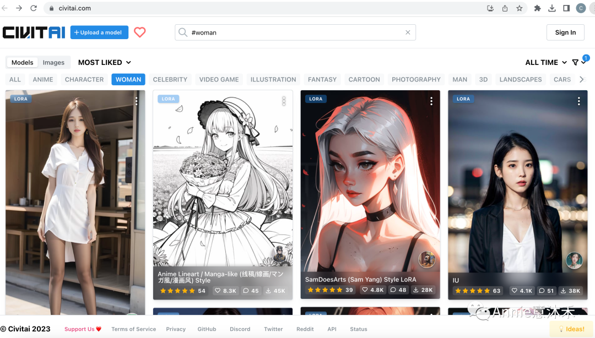Clear the #woman search text
The width and height of the screenshot is (595, 338).
408,32
